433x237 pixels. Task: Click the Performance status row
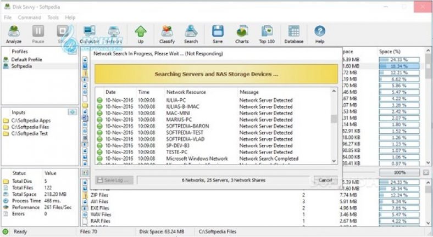click(x=40, y=207)
